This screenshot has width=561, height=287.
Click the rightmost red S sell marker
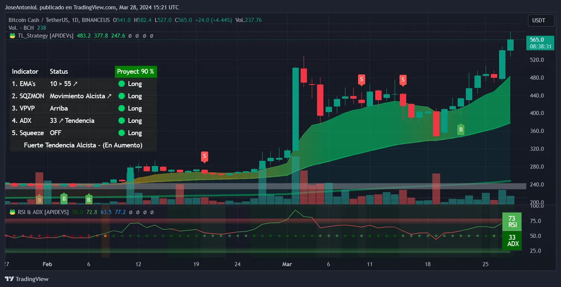click(403, 79)
